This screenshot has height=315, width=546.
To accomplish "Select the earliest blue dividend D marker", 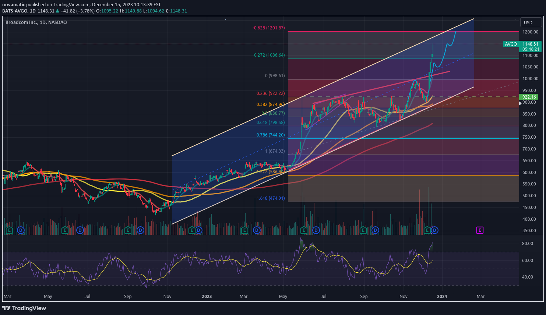I will click(21, 230).
